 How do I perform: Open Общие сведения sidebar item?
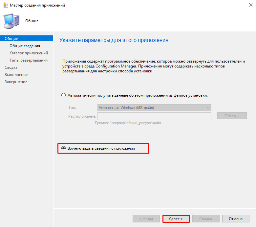click(25, 46)
